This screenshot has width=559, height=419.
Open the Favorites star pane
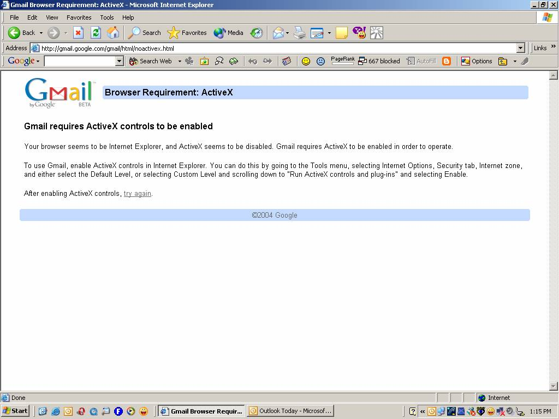pos(187,33)
